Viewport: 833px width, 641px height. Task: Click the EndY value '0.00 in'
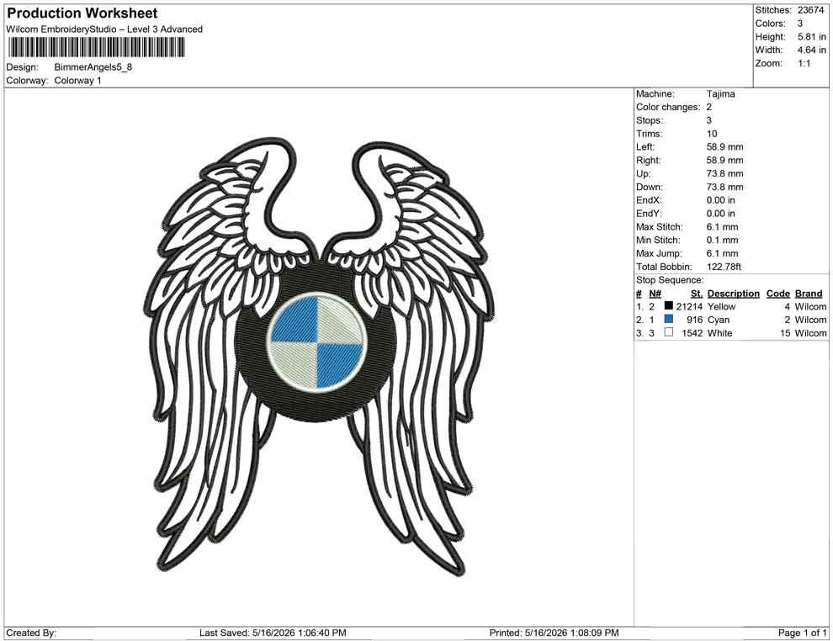[x=721, y=214]
